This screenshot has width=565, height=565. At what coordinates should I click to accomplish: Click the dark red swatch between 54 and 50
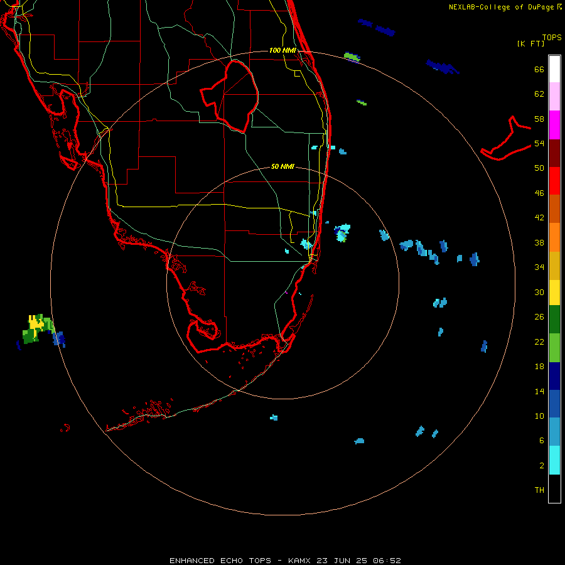click(554, 153)
